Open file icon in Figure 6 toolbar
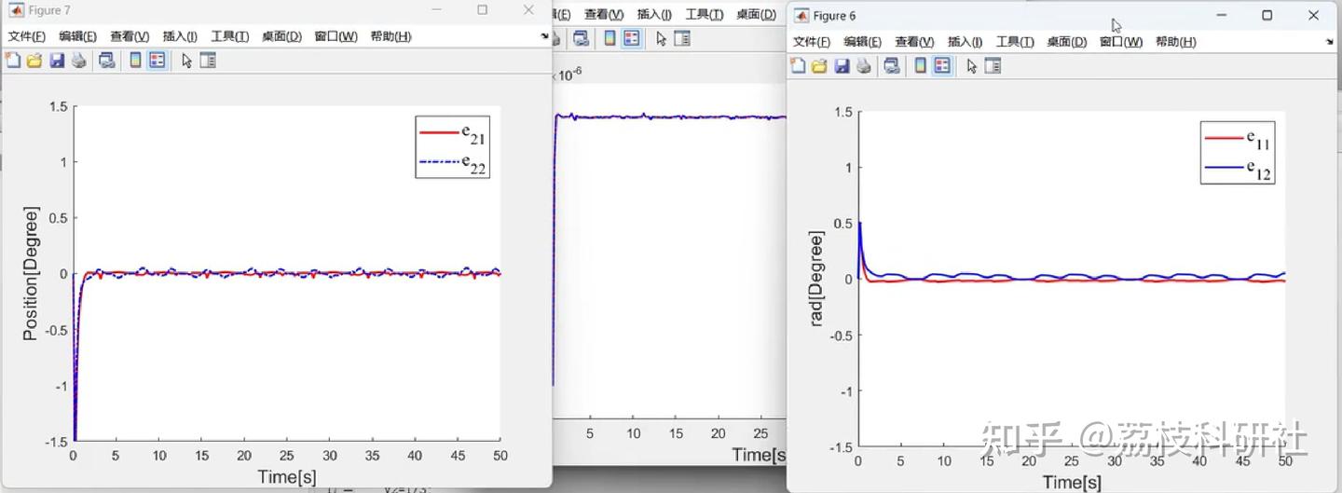 pos(819,65)
